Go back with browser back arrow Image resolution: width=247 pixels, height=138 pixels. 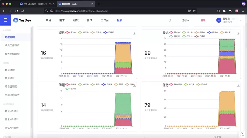4,11
